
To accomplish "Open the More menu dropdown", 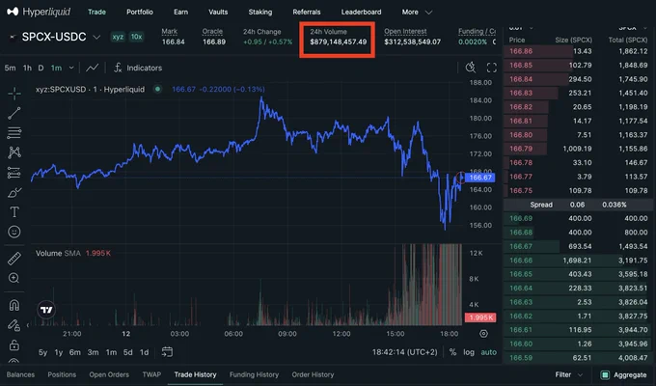I will [x=417, y=13].
